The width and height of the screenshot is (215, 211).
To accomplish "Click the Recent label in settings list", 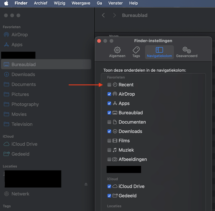I will tap(126, 85).
